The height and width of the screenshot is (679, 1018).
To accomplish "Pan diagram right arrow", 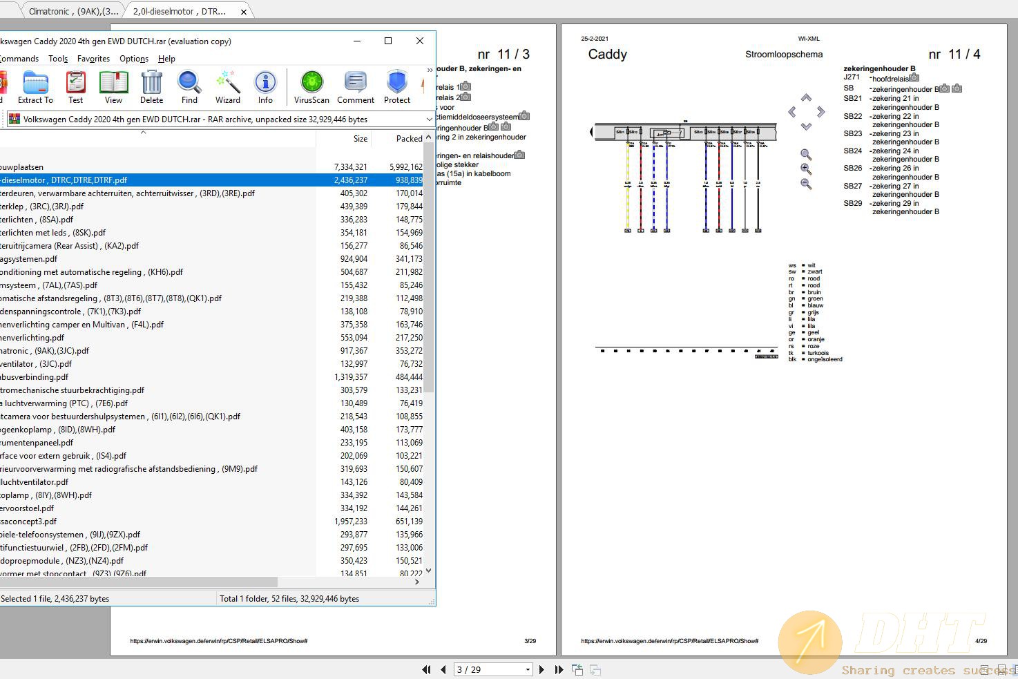I will point(820,112).
